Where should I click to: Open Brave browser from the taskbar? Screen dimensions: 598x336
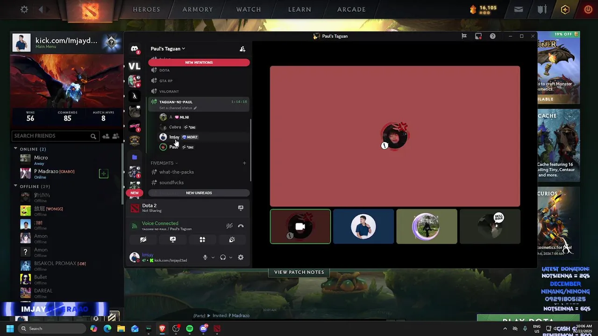[x=162, y=329]
